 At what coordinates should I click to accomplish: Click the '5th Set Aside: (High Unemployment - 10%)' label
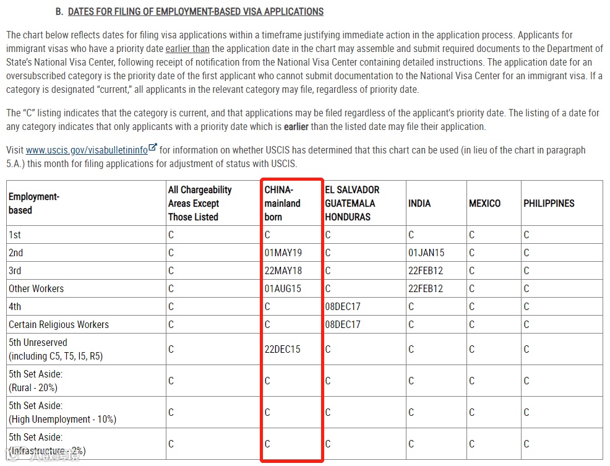[x=62, y=412]
